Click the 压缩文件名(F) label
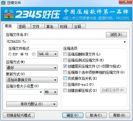This screenshot has width=133, height=121. tap(17, 35)
